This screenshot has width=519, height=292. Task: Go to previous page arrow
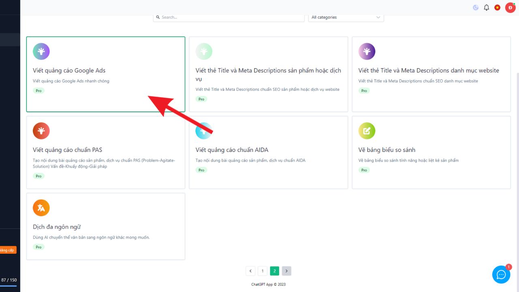251,271
